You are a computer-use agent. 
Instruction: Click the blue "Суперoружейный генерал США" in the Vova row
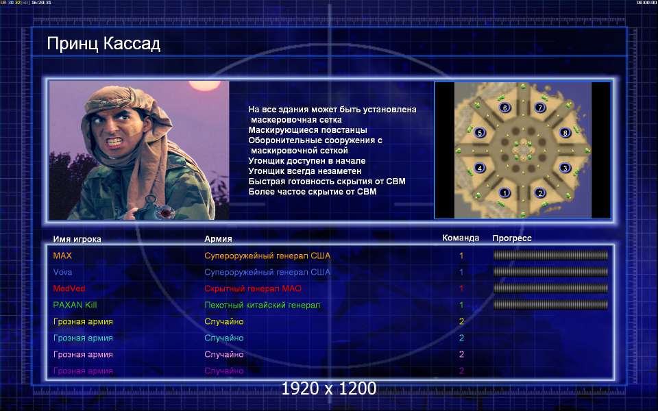[x=267, y=272]
